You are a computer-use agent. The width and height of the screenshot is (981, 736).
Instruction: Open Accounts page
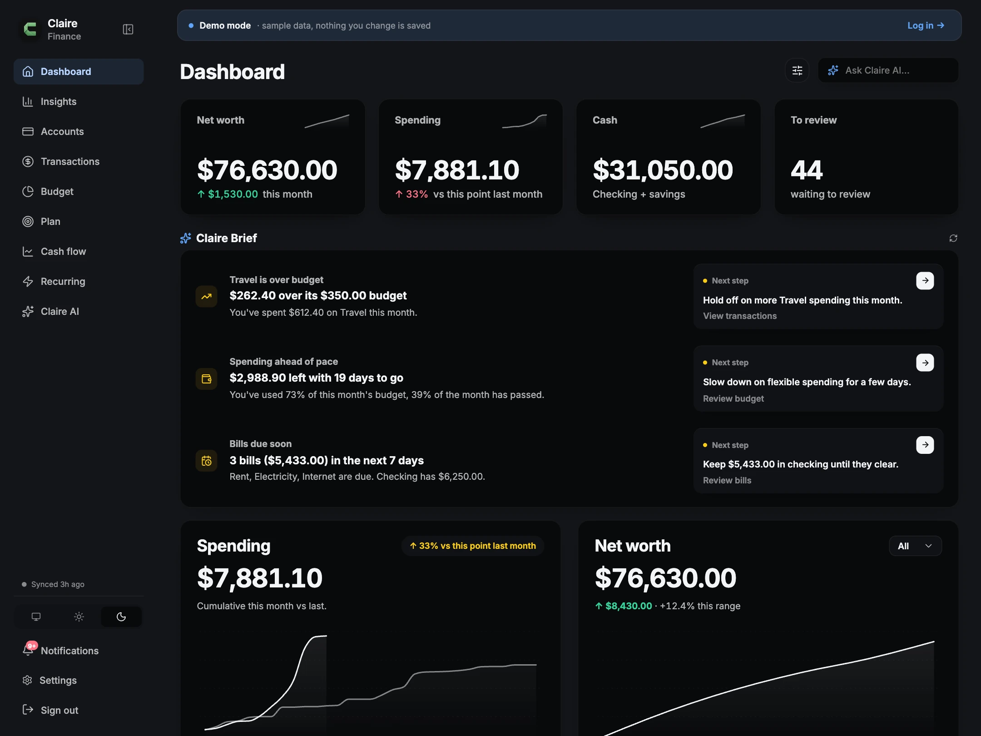pos(79,131)
